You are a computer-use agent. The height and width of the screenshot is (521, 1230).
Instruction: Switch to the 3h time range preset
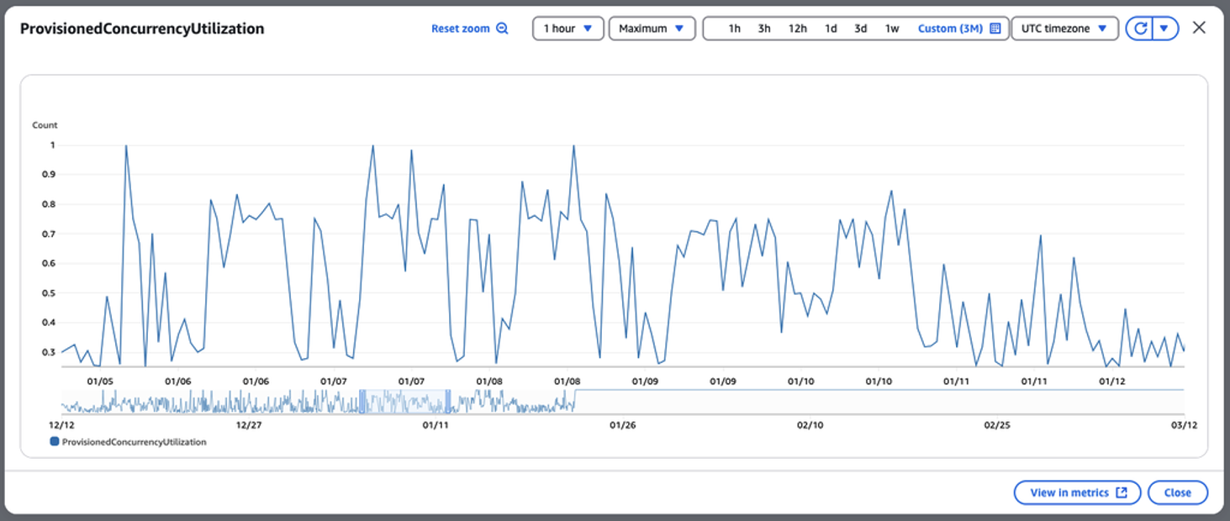763,28
